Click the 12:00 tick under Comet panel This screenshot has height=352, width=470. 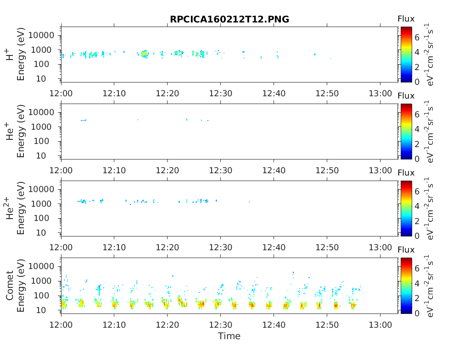point(61,325)
